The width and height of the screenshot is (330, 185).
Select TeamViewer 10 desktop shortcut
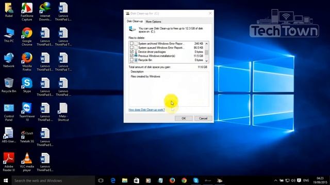27,113
